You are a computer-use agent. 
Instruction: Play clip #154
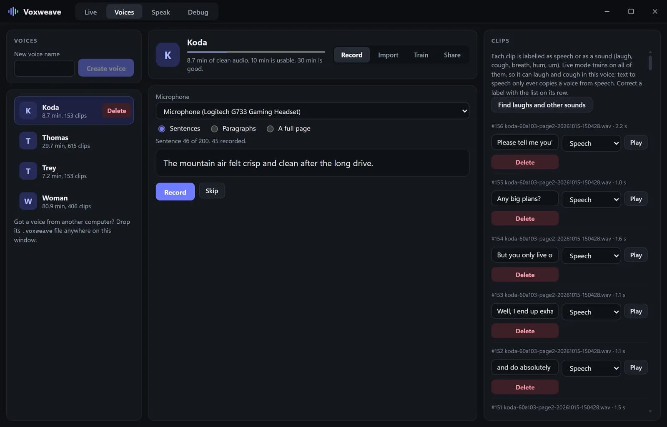(x=636, y=255)
